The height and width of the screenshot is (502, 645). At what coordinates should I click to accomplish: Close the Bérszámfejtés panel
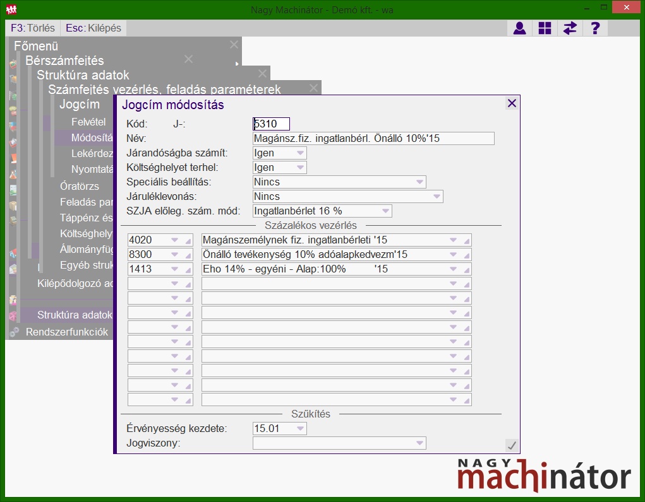(188, 59)
